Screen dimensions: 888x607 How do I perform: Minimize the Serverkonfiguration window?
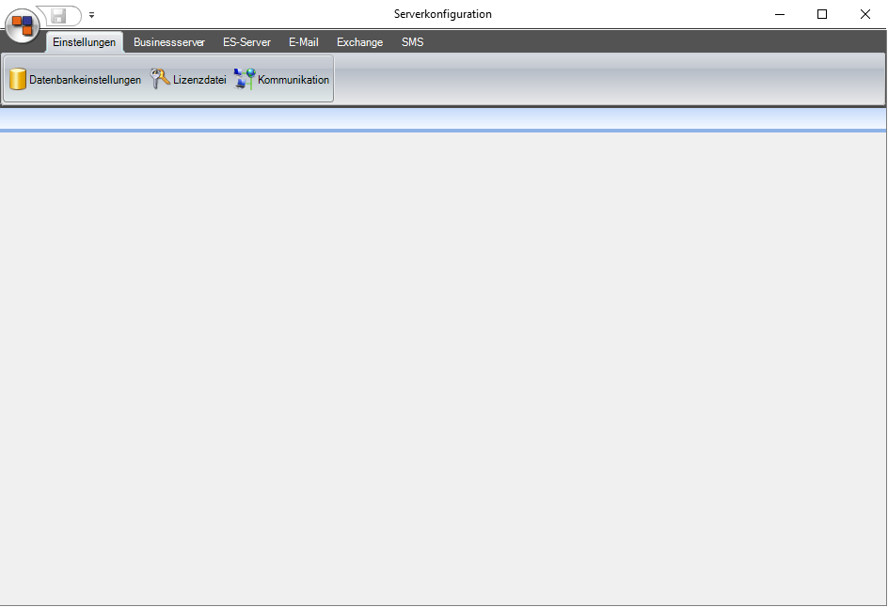point(780,14)
